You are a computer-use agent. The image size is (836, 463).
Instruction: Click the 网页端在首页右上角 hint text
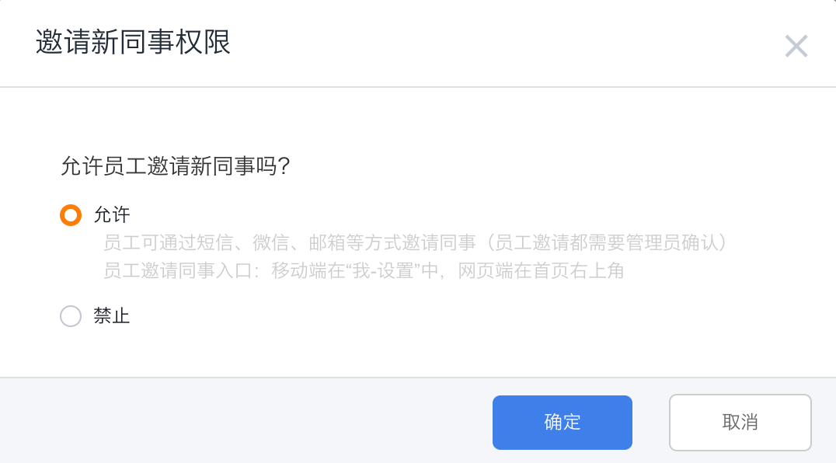(x=541, y=270)
